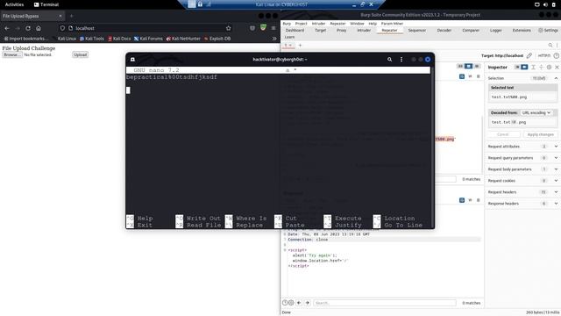Open the terminal new-tab icon in title bar
The width and height of the screenshot is (561, 316).
[132, 60]
